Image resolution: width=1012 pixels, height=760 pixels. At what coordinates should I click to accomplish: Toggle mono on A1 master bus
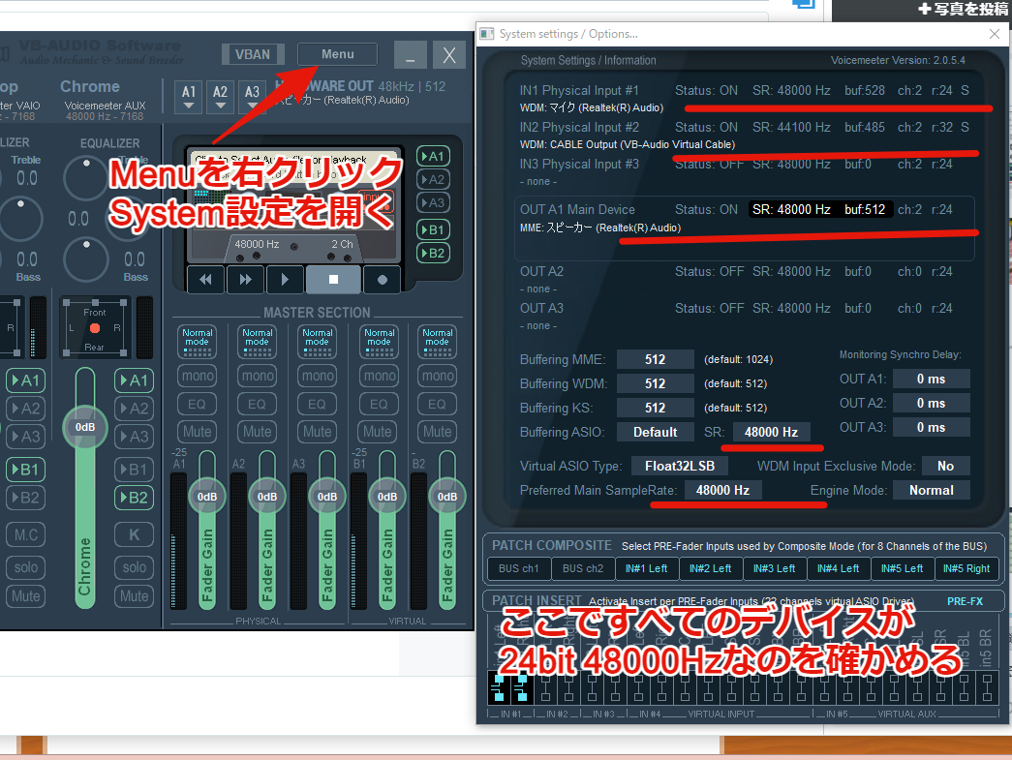point(197,376)
